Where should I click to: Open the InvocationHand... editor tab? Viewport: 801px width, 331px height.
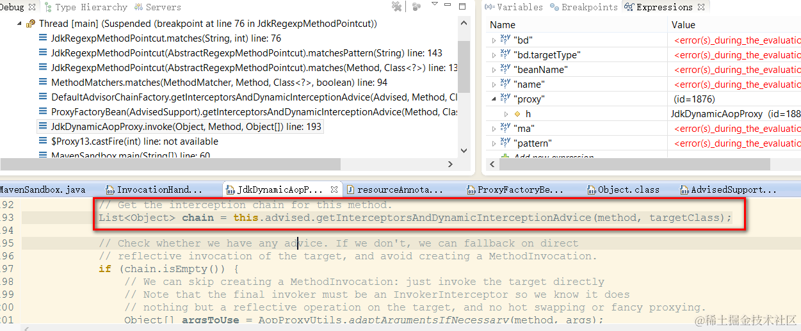154,190
